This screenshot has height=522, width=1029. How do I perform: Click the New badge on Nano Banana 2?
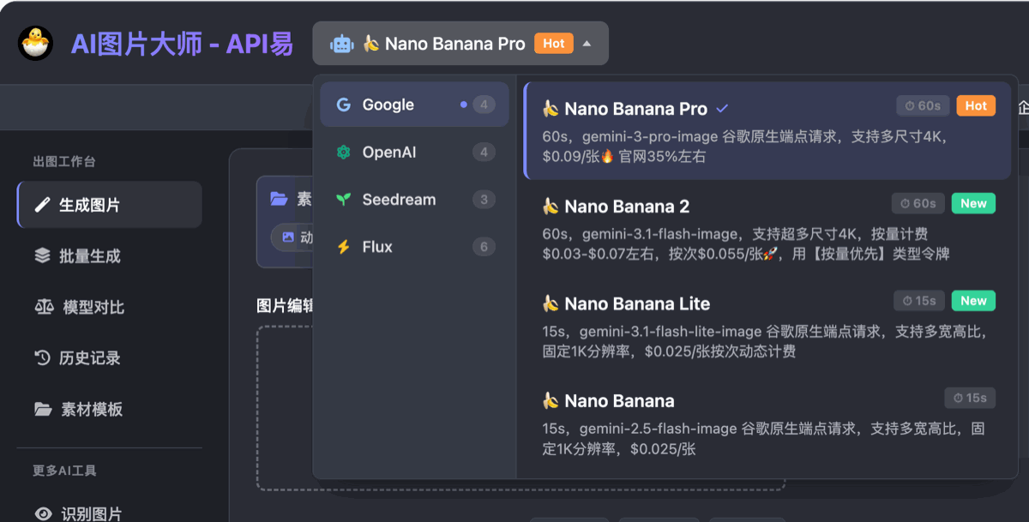[973, 203]
